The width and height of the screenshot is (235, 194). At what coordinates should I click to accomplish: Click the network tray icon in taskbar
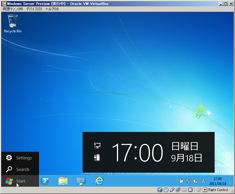pyautogui.click(x=188, y=181)
